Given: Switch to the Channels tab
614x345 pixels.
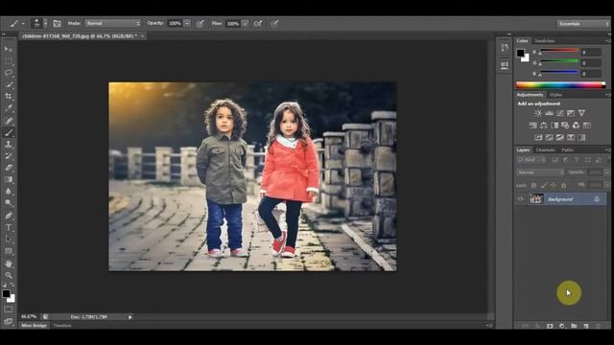Looking at the screenshot, I should [x=545, y=149].
